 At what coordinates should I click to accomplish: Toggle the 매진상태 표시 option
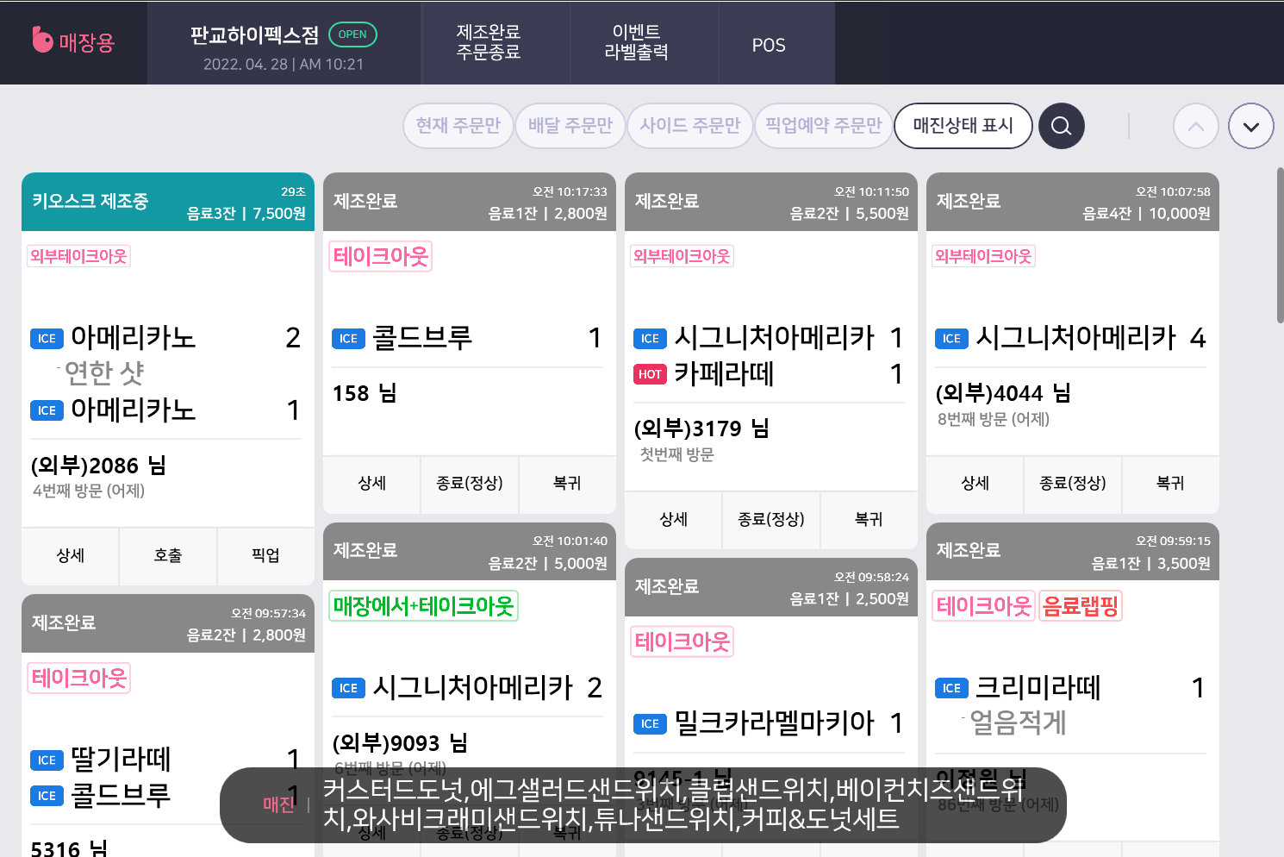(963, 126)
